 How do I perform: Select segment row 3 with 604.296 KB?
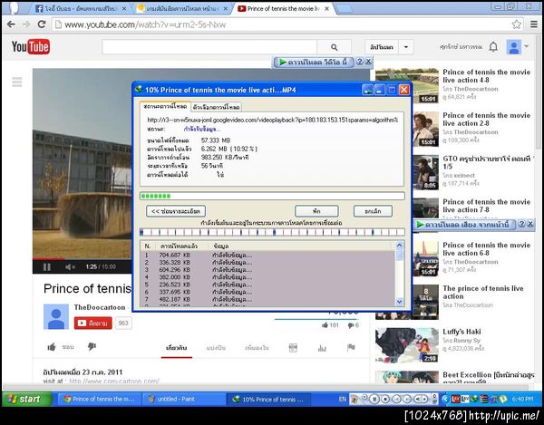coord(267,270)
